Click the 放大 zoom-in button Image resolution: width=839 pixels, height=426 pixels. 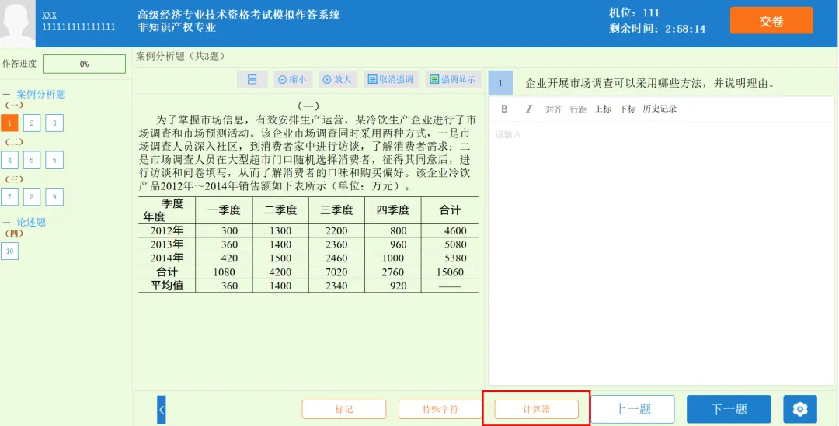338,80
